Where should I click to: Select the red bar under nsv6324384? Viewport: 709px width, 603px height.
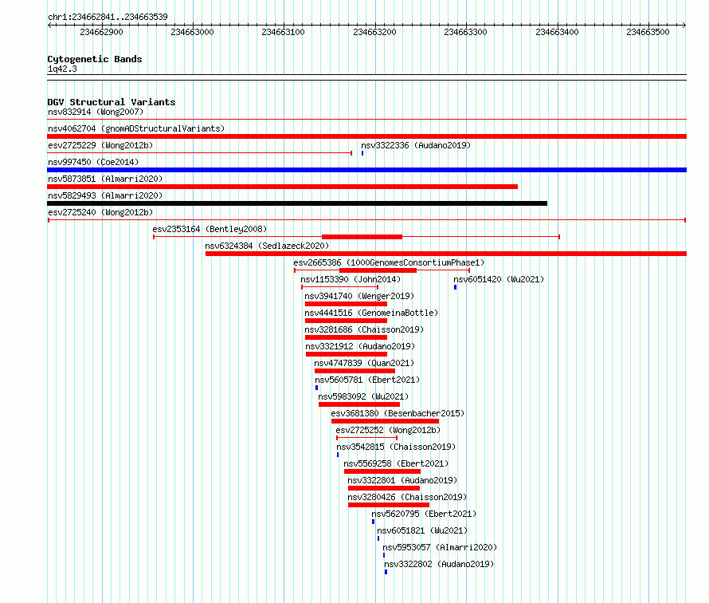[x=446, y=254]
